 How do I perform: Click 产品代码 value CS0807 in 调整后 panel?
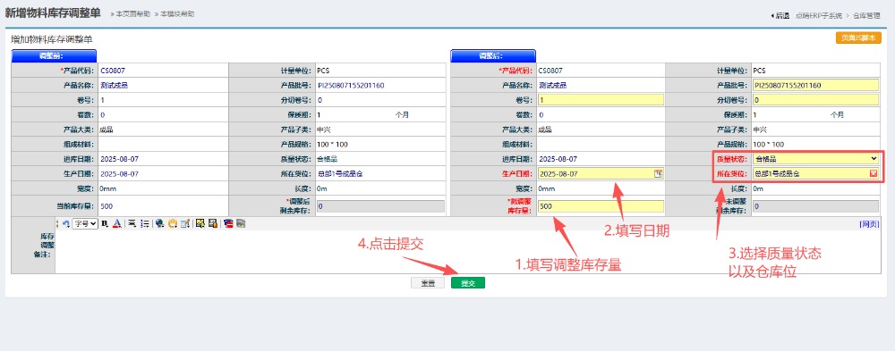pos(550,71)
